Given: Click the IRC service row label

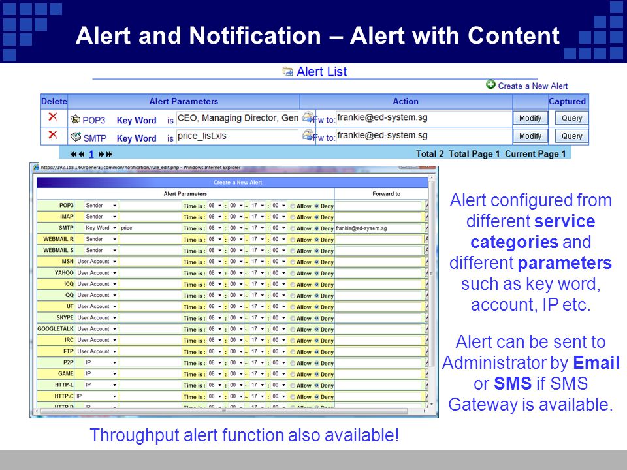Looking at the screenshot, I should tap(69, 340).
